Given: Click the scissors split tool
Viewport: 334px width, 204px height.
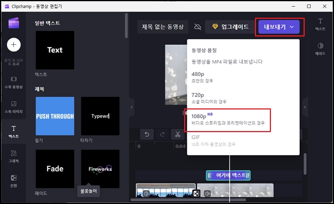Looking at the screenshot, I should [x=178, y=134].
